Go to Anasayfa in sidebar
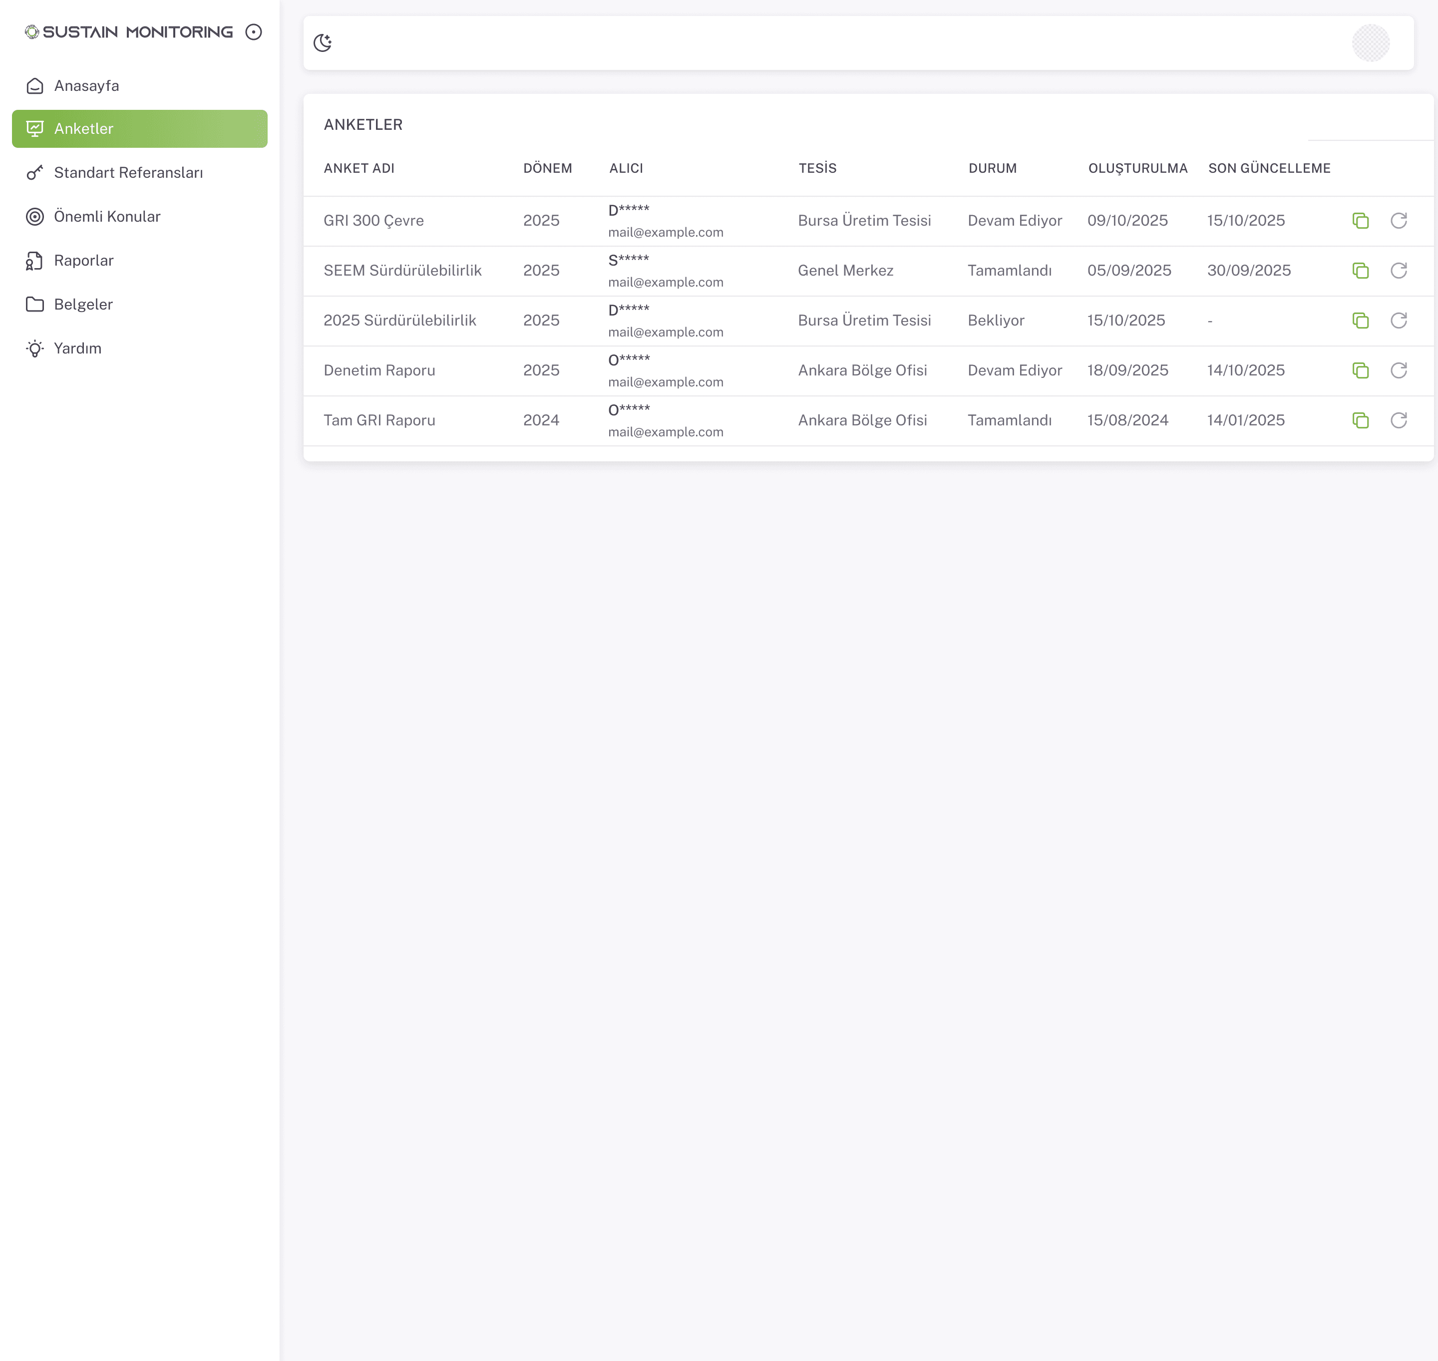This screenshot has width=1438, height=1361. pyautogui.click(x=86, y=85)
